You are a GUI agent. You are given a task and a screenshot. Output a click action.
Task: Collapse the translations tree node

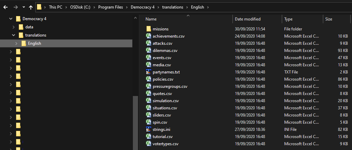[14, 35]
